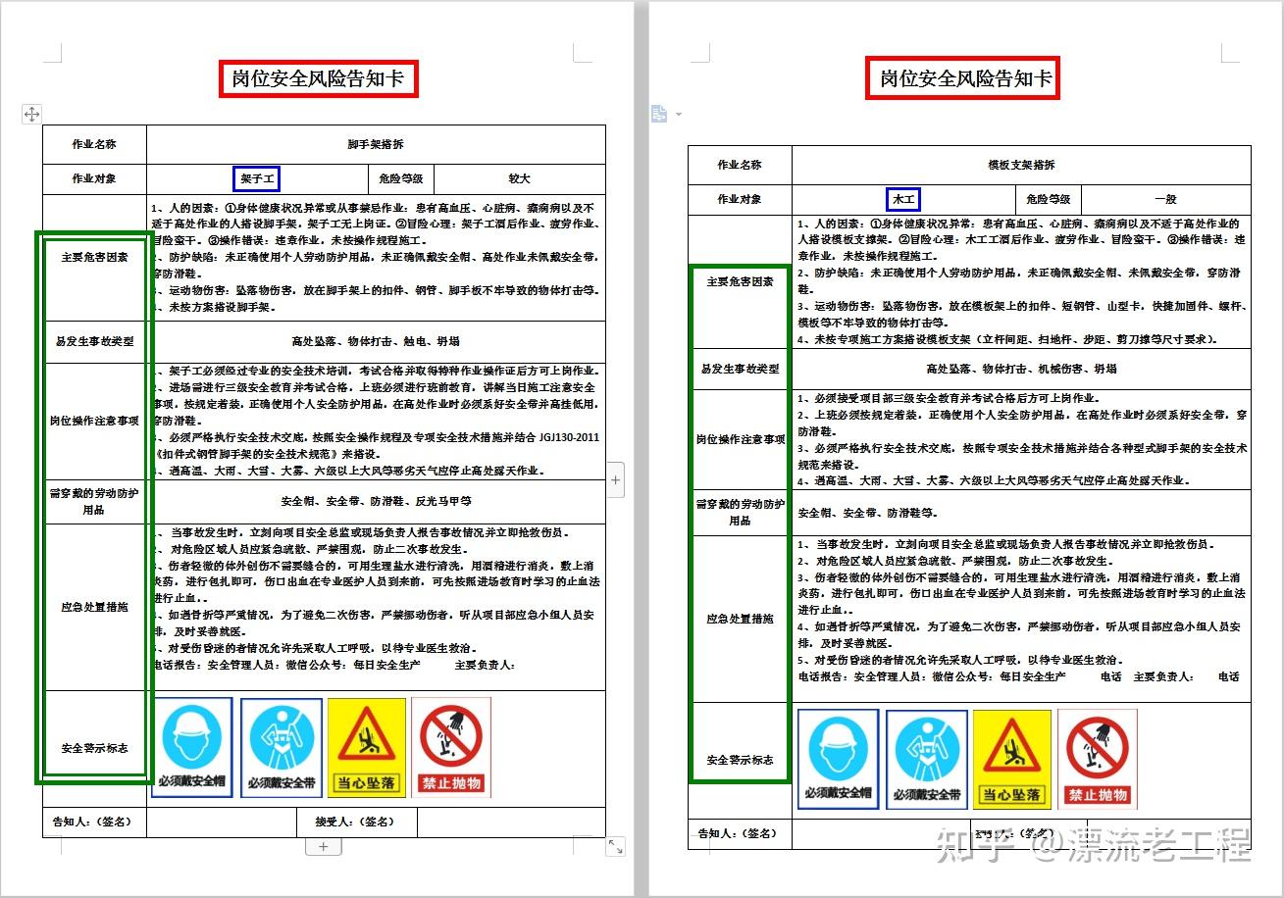Click the 岗位操作注意事项 label in the 木工 card
Viewport: 1284px width, 898px height.
coord(740,439)
